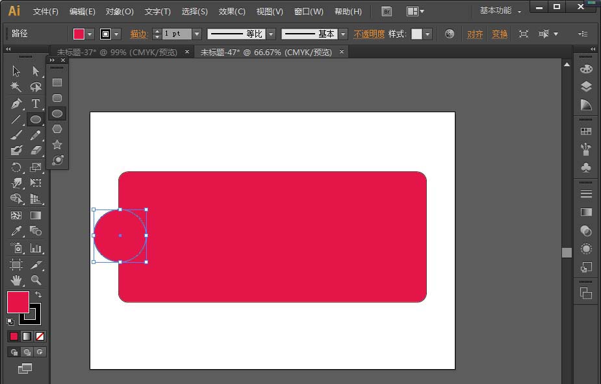Open the stroke weight dropdown
Screen dimensions: 601x384
tap(196, 34)
